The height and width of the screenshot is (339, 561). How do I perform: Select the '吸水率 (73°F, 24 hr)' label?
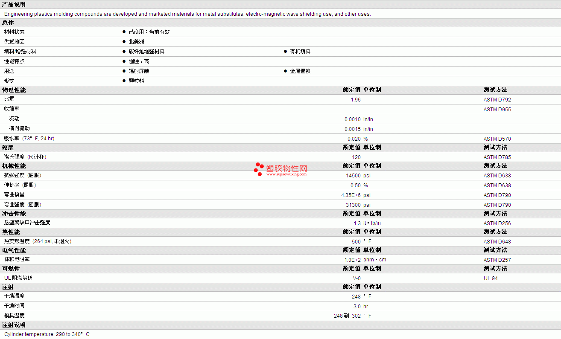pos(29,139)
